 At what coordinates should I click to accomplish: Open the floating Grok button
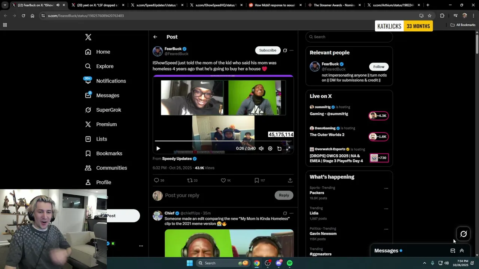(464, 234)
